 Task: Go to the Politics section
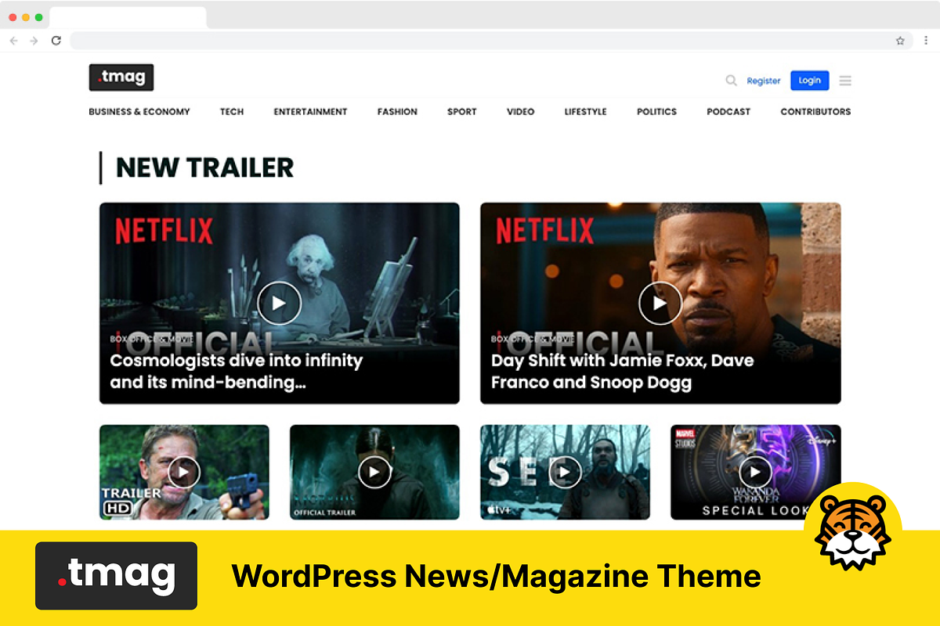pyautogui.click(x=656, y=112)
